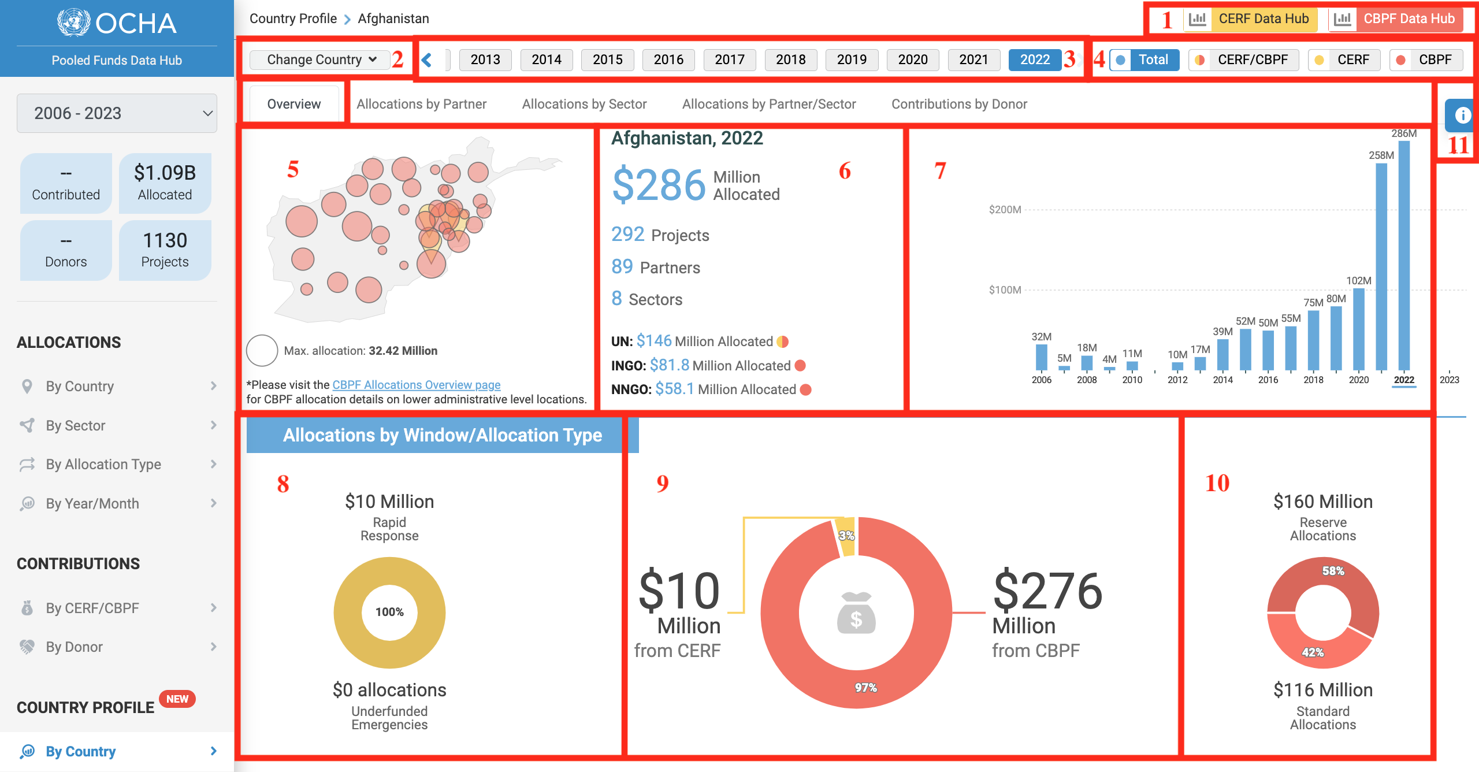Expand Country Profile By Country chevron
Screen dimensions: 1479x772
point(214,751)
